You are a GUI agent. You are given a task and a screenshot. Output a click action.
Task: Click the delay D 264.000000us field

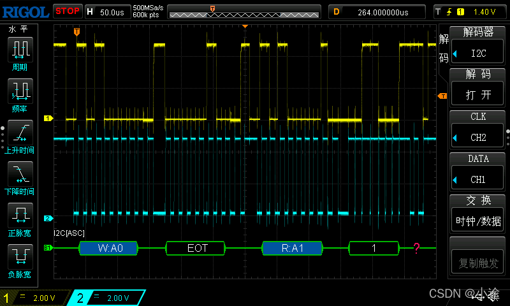pyautogui.click(x=377, y=12)
